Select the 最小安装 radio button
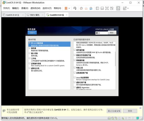This screenshot has width=144, height=121. pyautogui.click(x=29, y=53)
